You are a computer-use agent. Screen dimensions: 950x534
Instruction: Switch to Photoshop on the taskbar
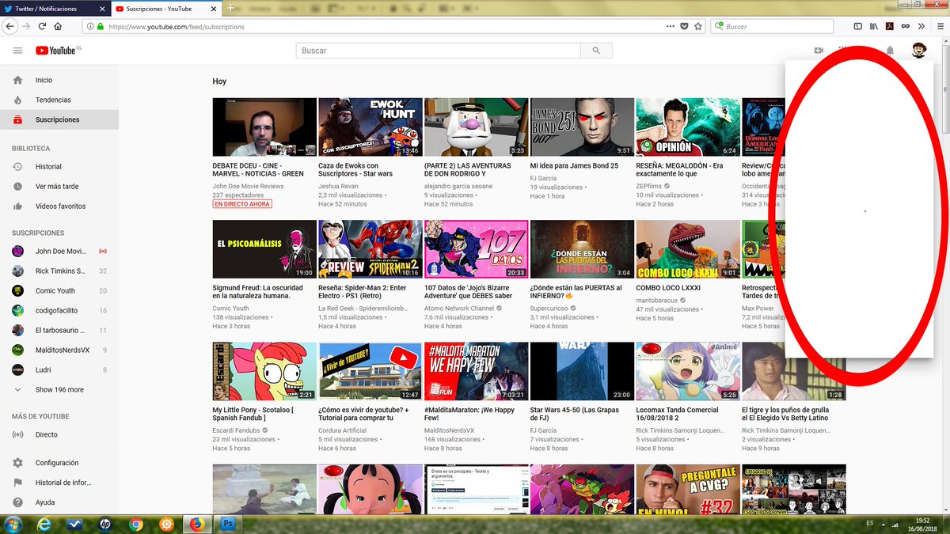(229, 524)
